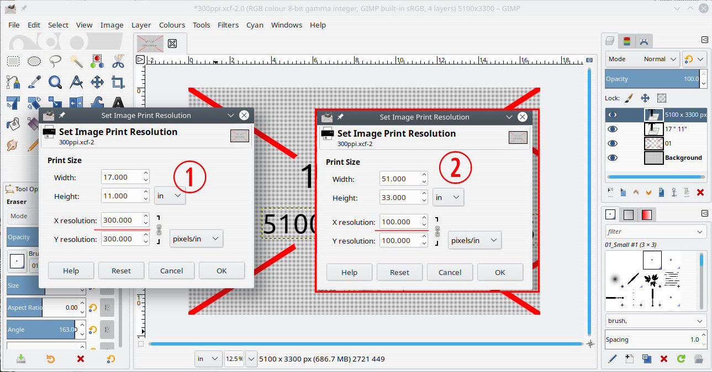Click the eraser Angle slider
The height and width of the screenshot is (372, 712).
point(42,330)
